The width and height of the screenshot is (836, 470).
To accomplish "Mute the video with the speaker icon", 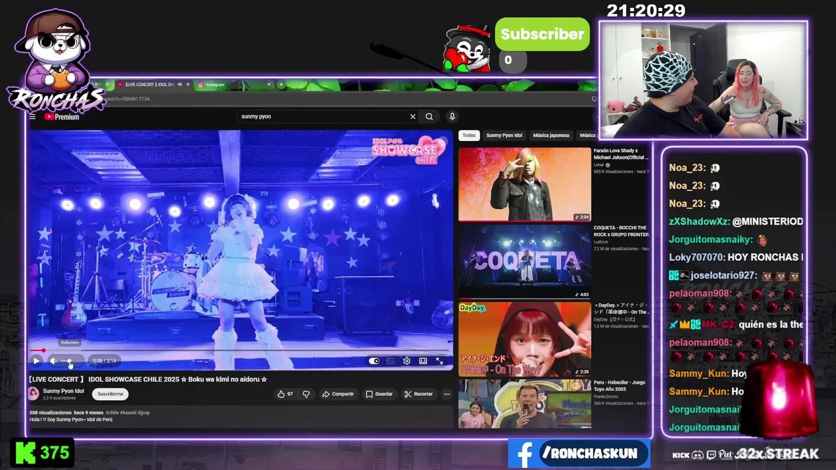I will pyautogui.click(x=54, y=360).
